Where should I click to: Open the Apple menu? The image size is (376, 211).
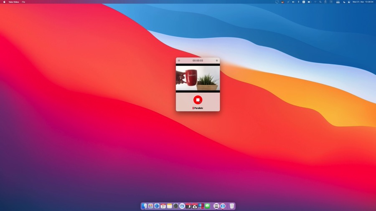point(4,2)
